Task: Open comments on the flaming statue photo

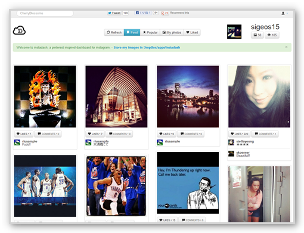Action: pyautogui.click(x=48, y=134)
